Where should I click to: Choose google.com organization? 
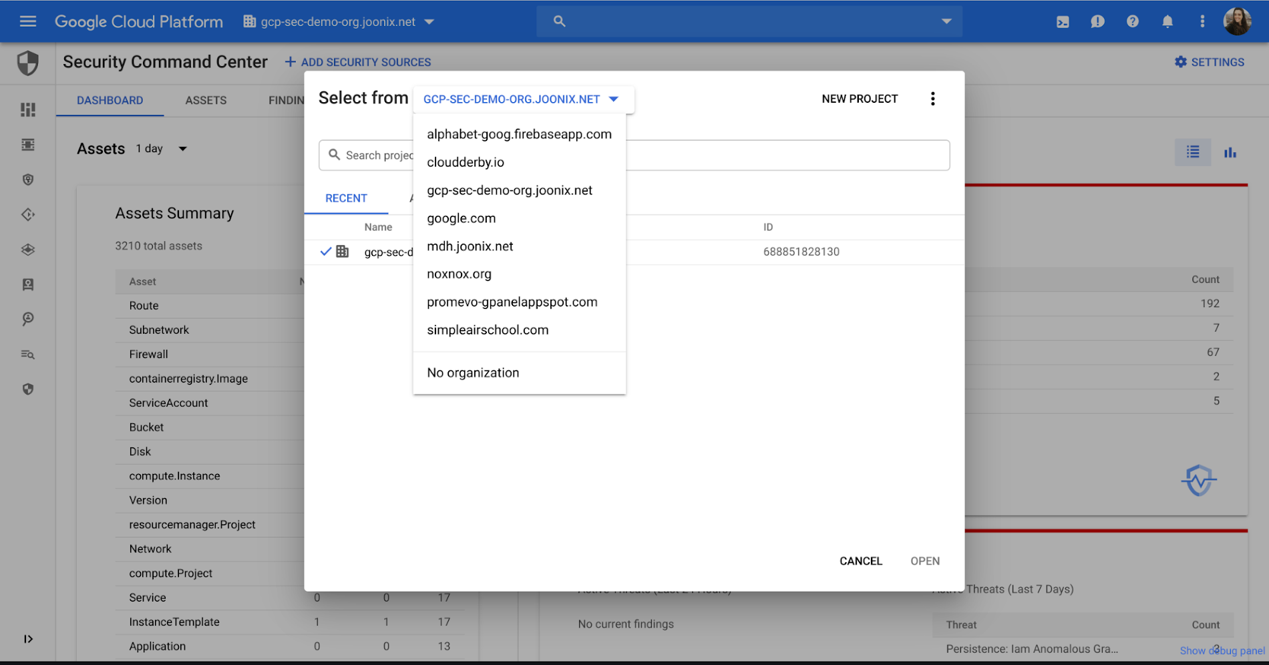pyautogui.click(x=519, y=218)
